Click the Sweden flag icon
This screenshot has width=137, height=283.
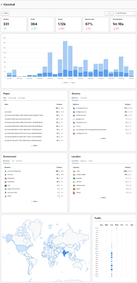click(74, 178)
